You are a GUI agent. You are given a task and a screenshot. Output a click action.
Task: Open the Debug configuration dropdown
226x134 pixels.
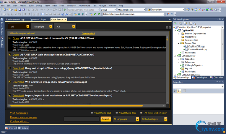click(x=115, y=10)
